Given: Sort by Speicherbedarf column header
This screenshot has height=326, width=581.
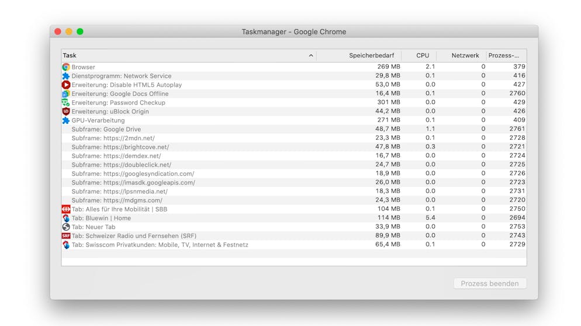Looking at the screenshot, I should [359, 56].
